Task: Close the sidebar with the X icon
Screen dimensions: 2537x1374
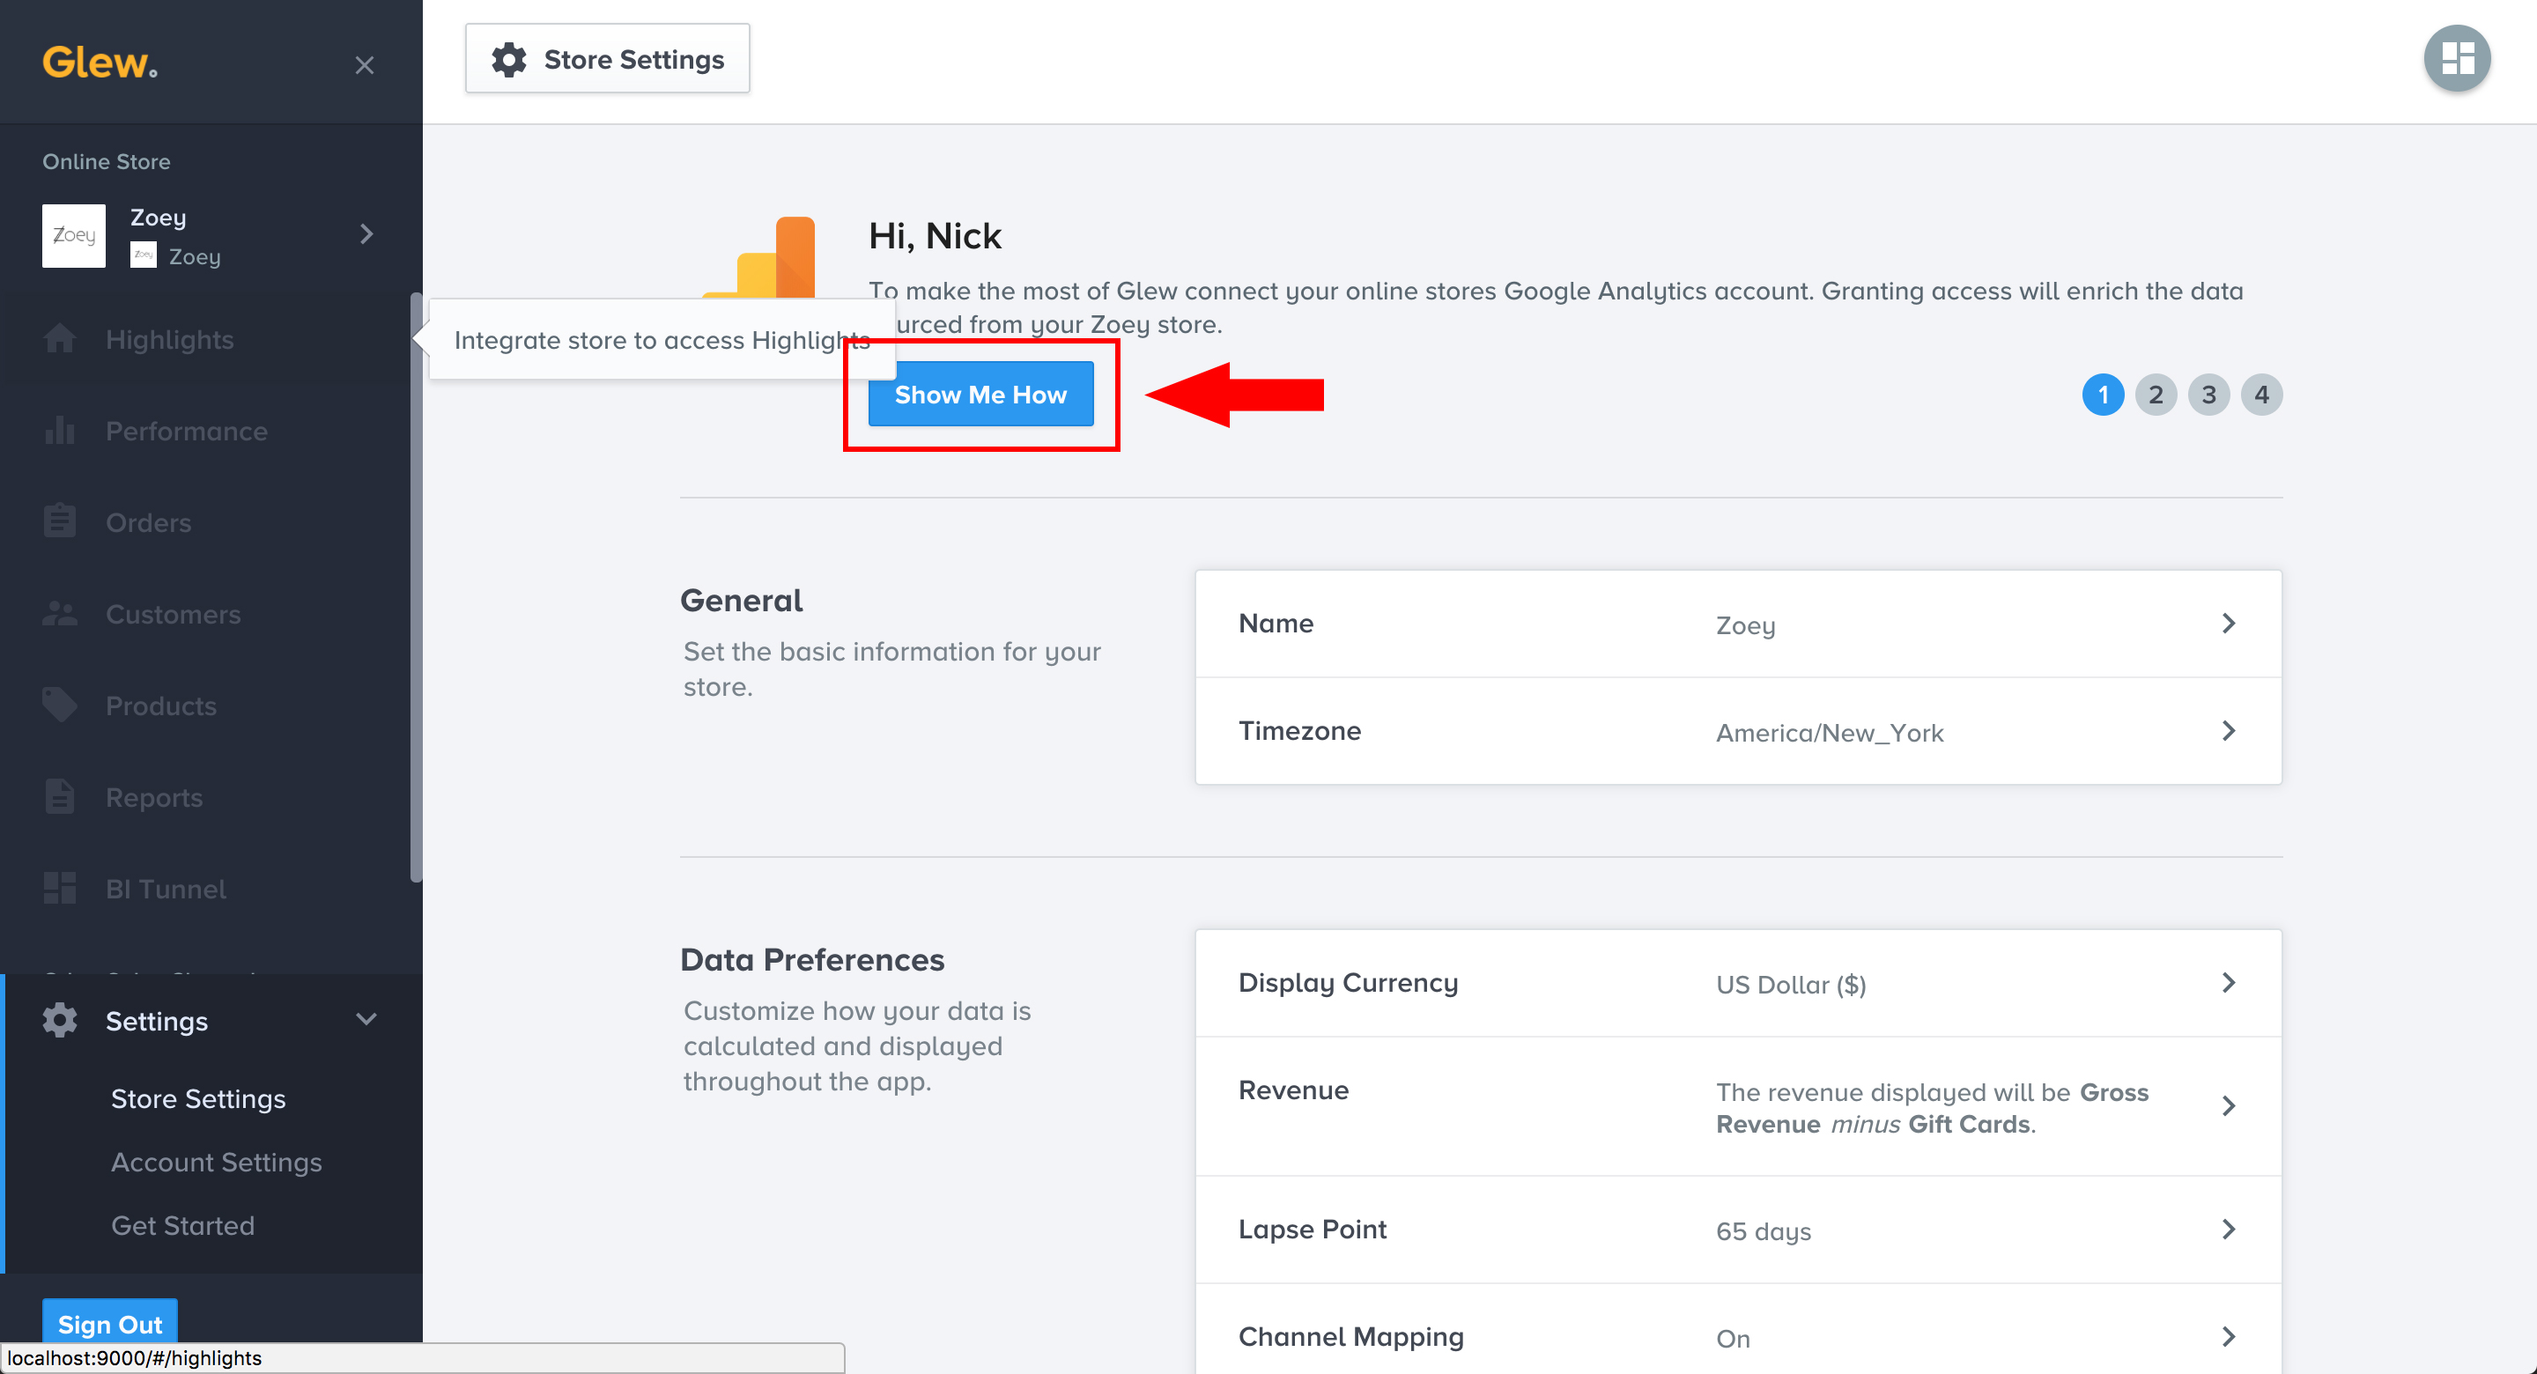Action: point(365,65)
